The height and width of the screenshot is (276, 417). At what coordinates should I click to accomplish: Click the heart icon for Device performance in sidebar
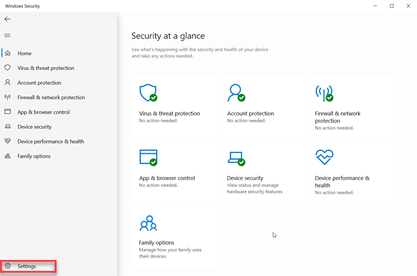point(8,141)
